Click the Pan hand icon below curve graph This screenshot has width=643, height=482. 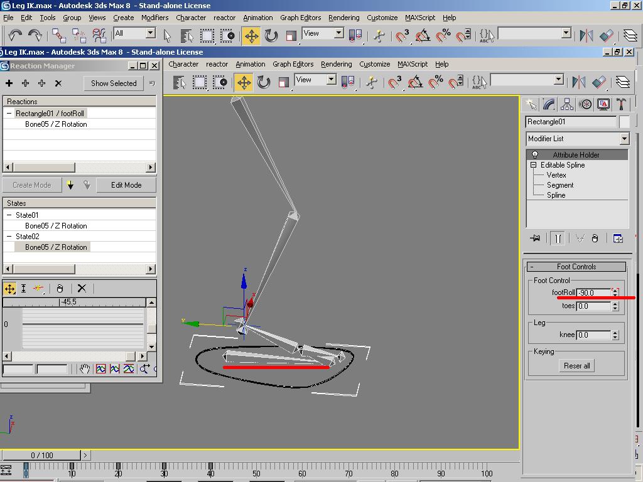[x=85, y=369]
